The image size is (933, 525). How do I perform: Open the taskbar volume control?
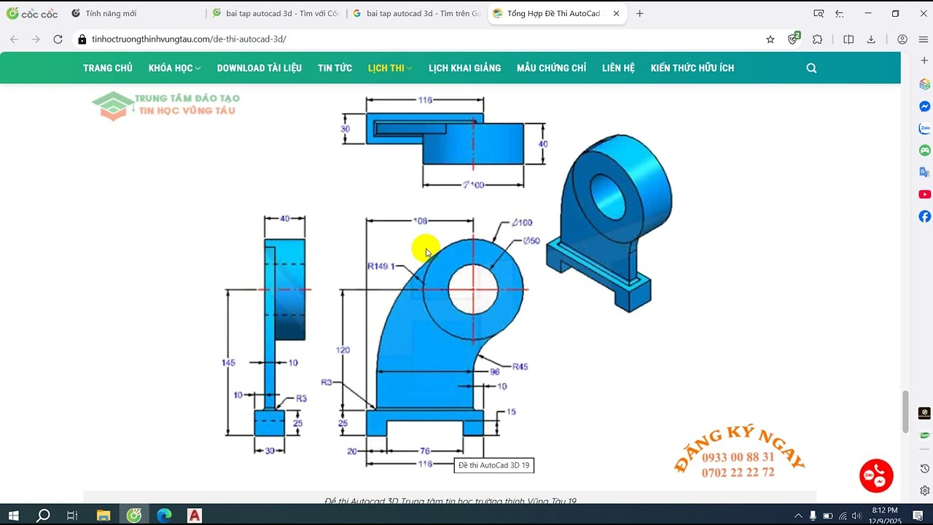click(856, 516)
